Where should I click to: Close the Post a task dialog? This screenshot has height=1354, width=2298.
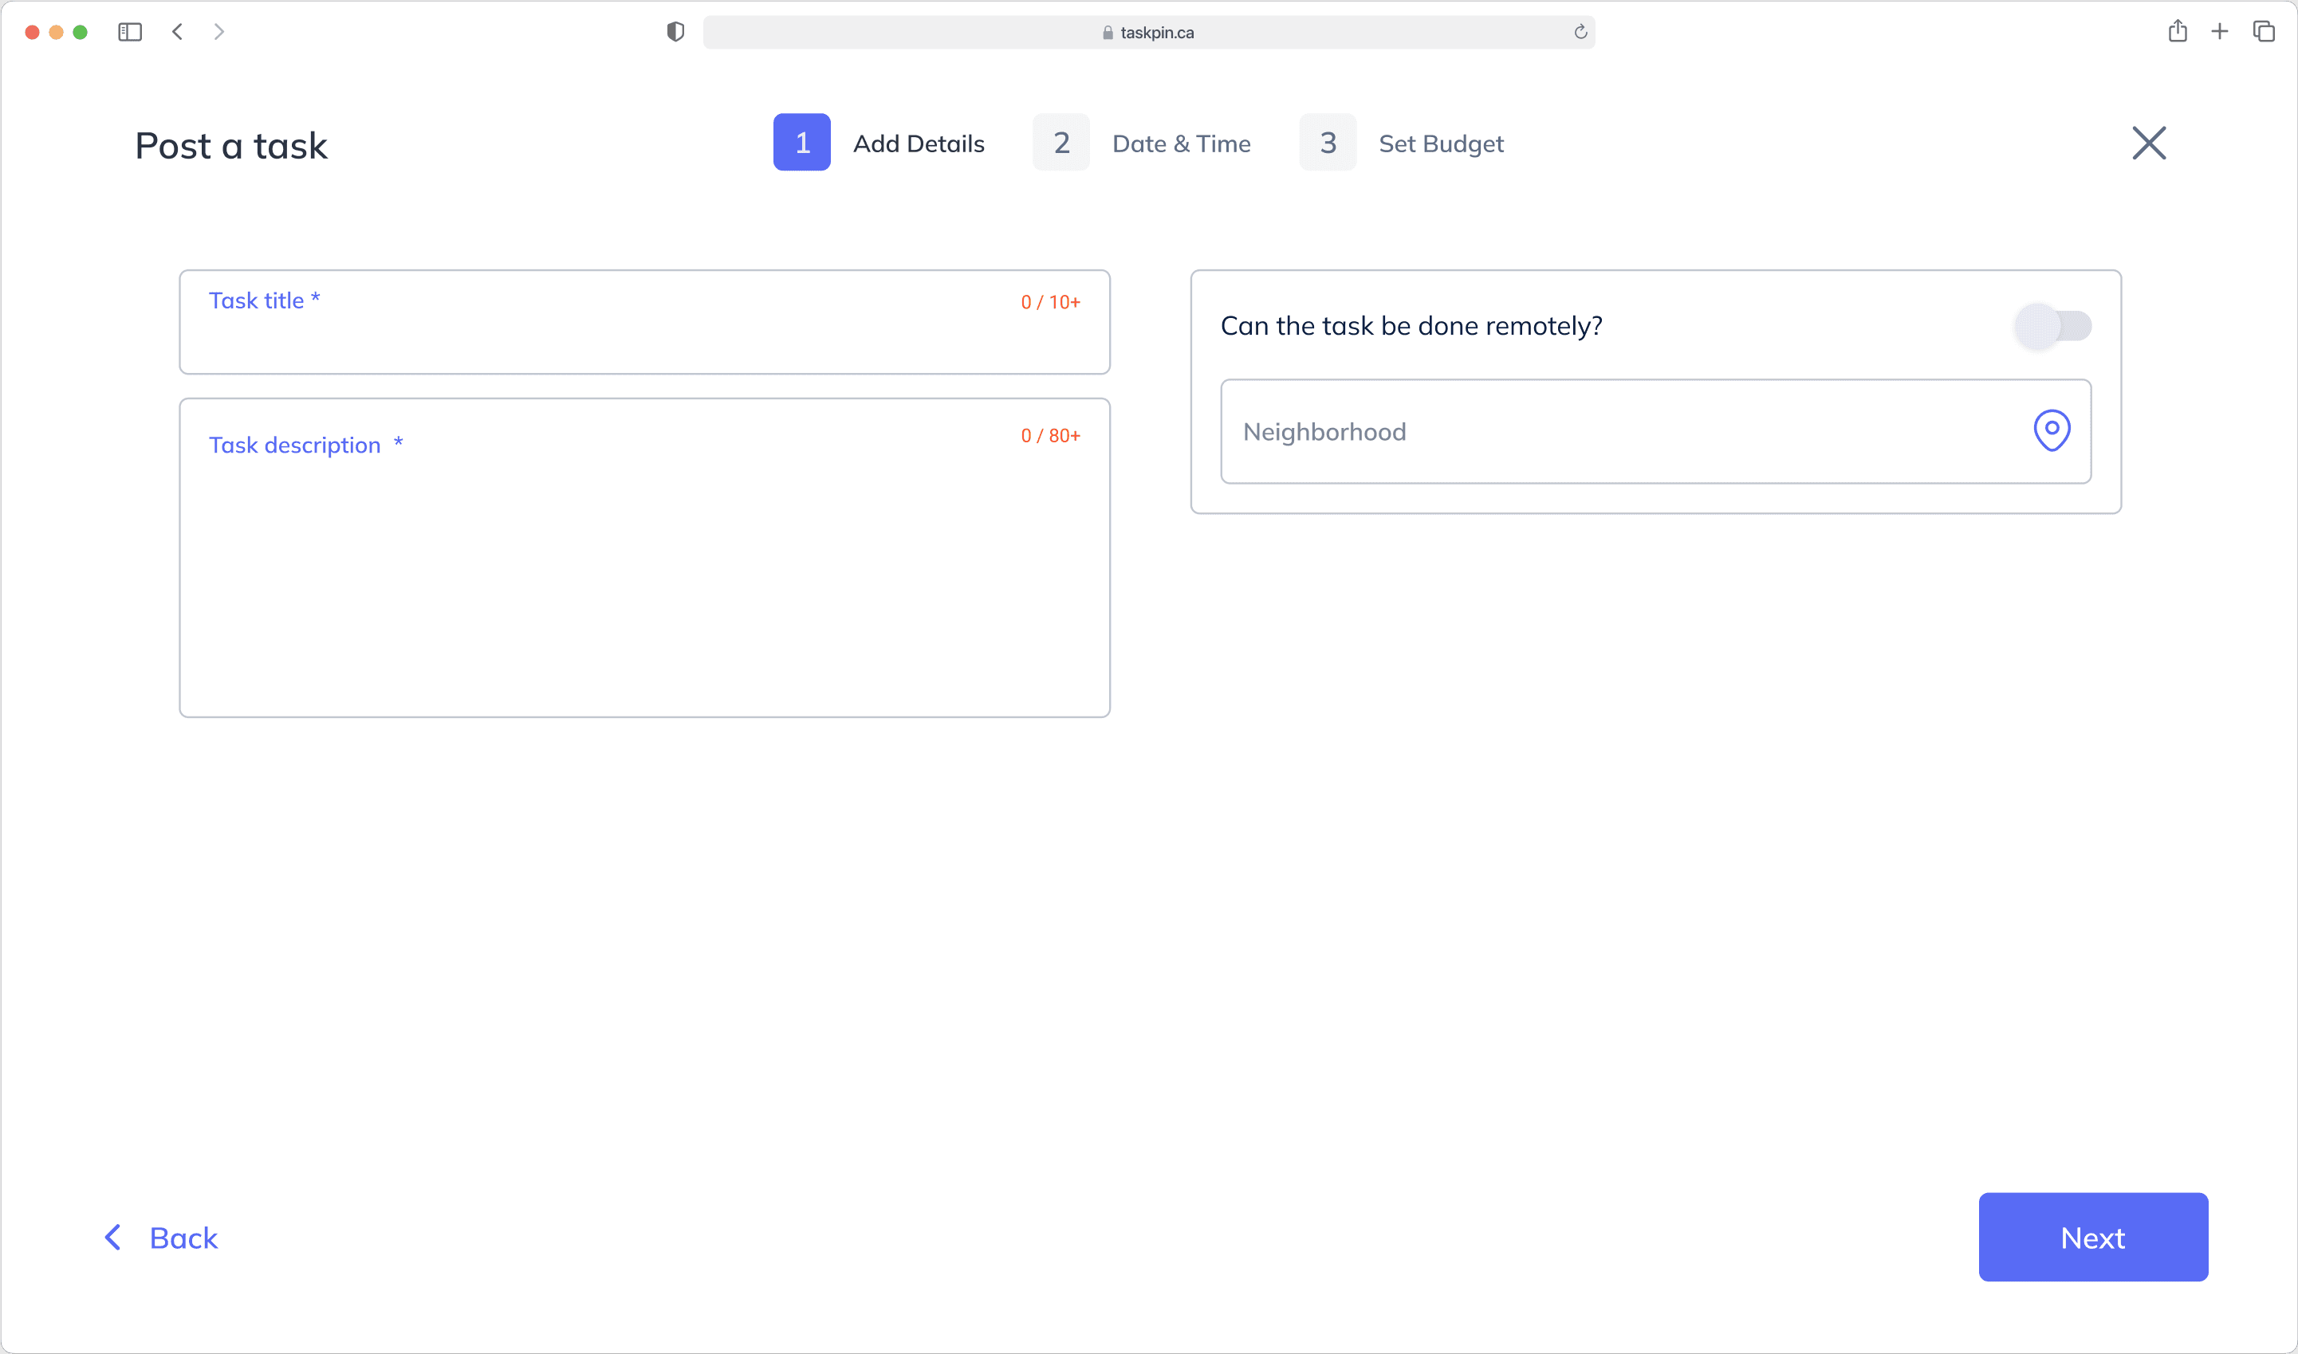[x=2148, y=143]
